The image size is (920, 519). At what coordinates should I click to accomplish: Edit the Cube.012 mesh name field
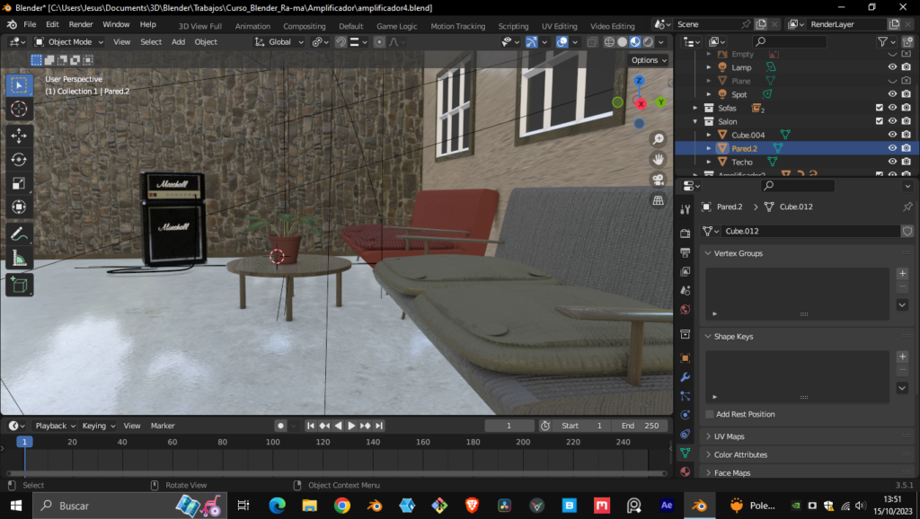click(809, 231)
